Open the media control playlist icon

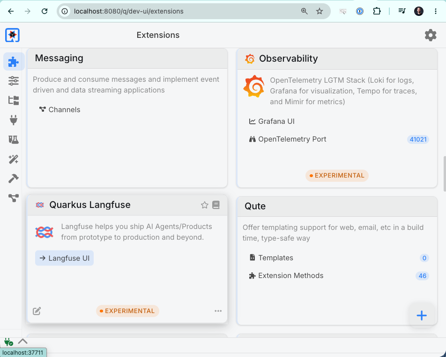tap(401, 11)
